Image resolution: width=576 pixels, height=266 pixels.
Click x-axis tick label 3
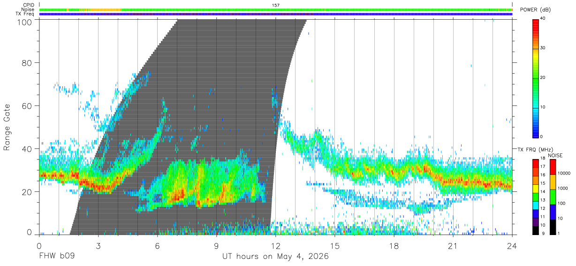point(98,246)
